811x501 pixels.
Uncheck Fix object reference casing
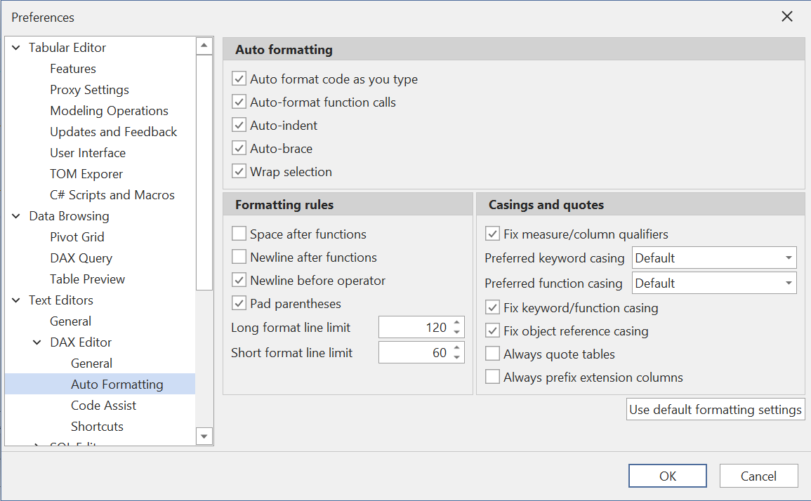point(492,330)
